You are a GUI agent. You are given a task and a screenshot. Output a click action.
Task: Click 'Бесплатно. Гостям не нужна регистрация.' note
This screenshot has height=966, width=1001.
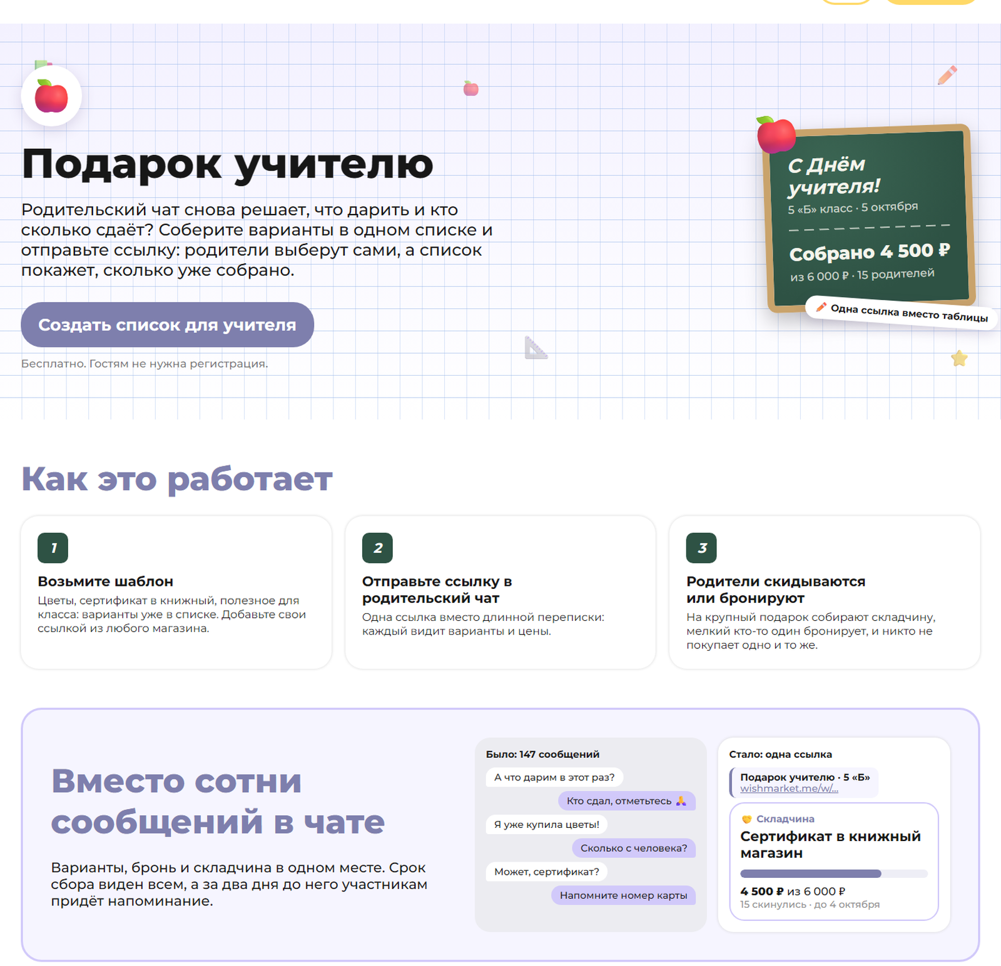[145, 364]
